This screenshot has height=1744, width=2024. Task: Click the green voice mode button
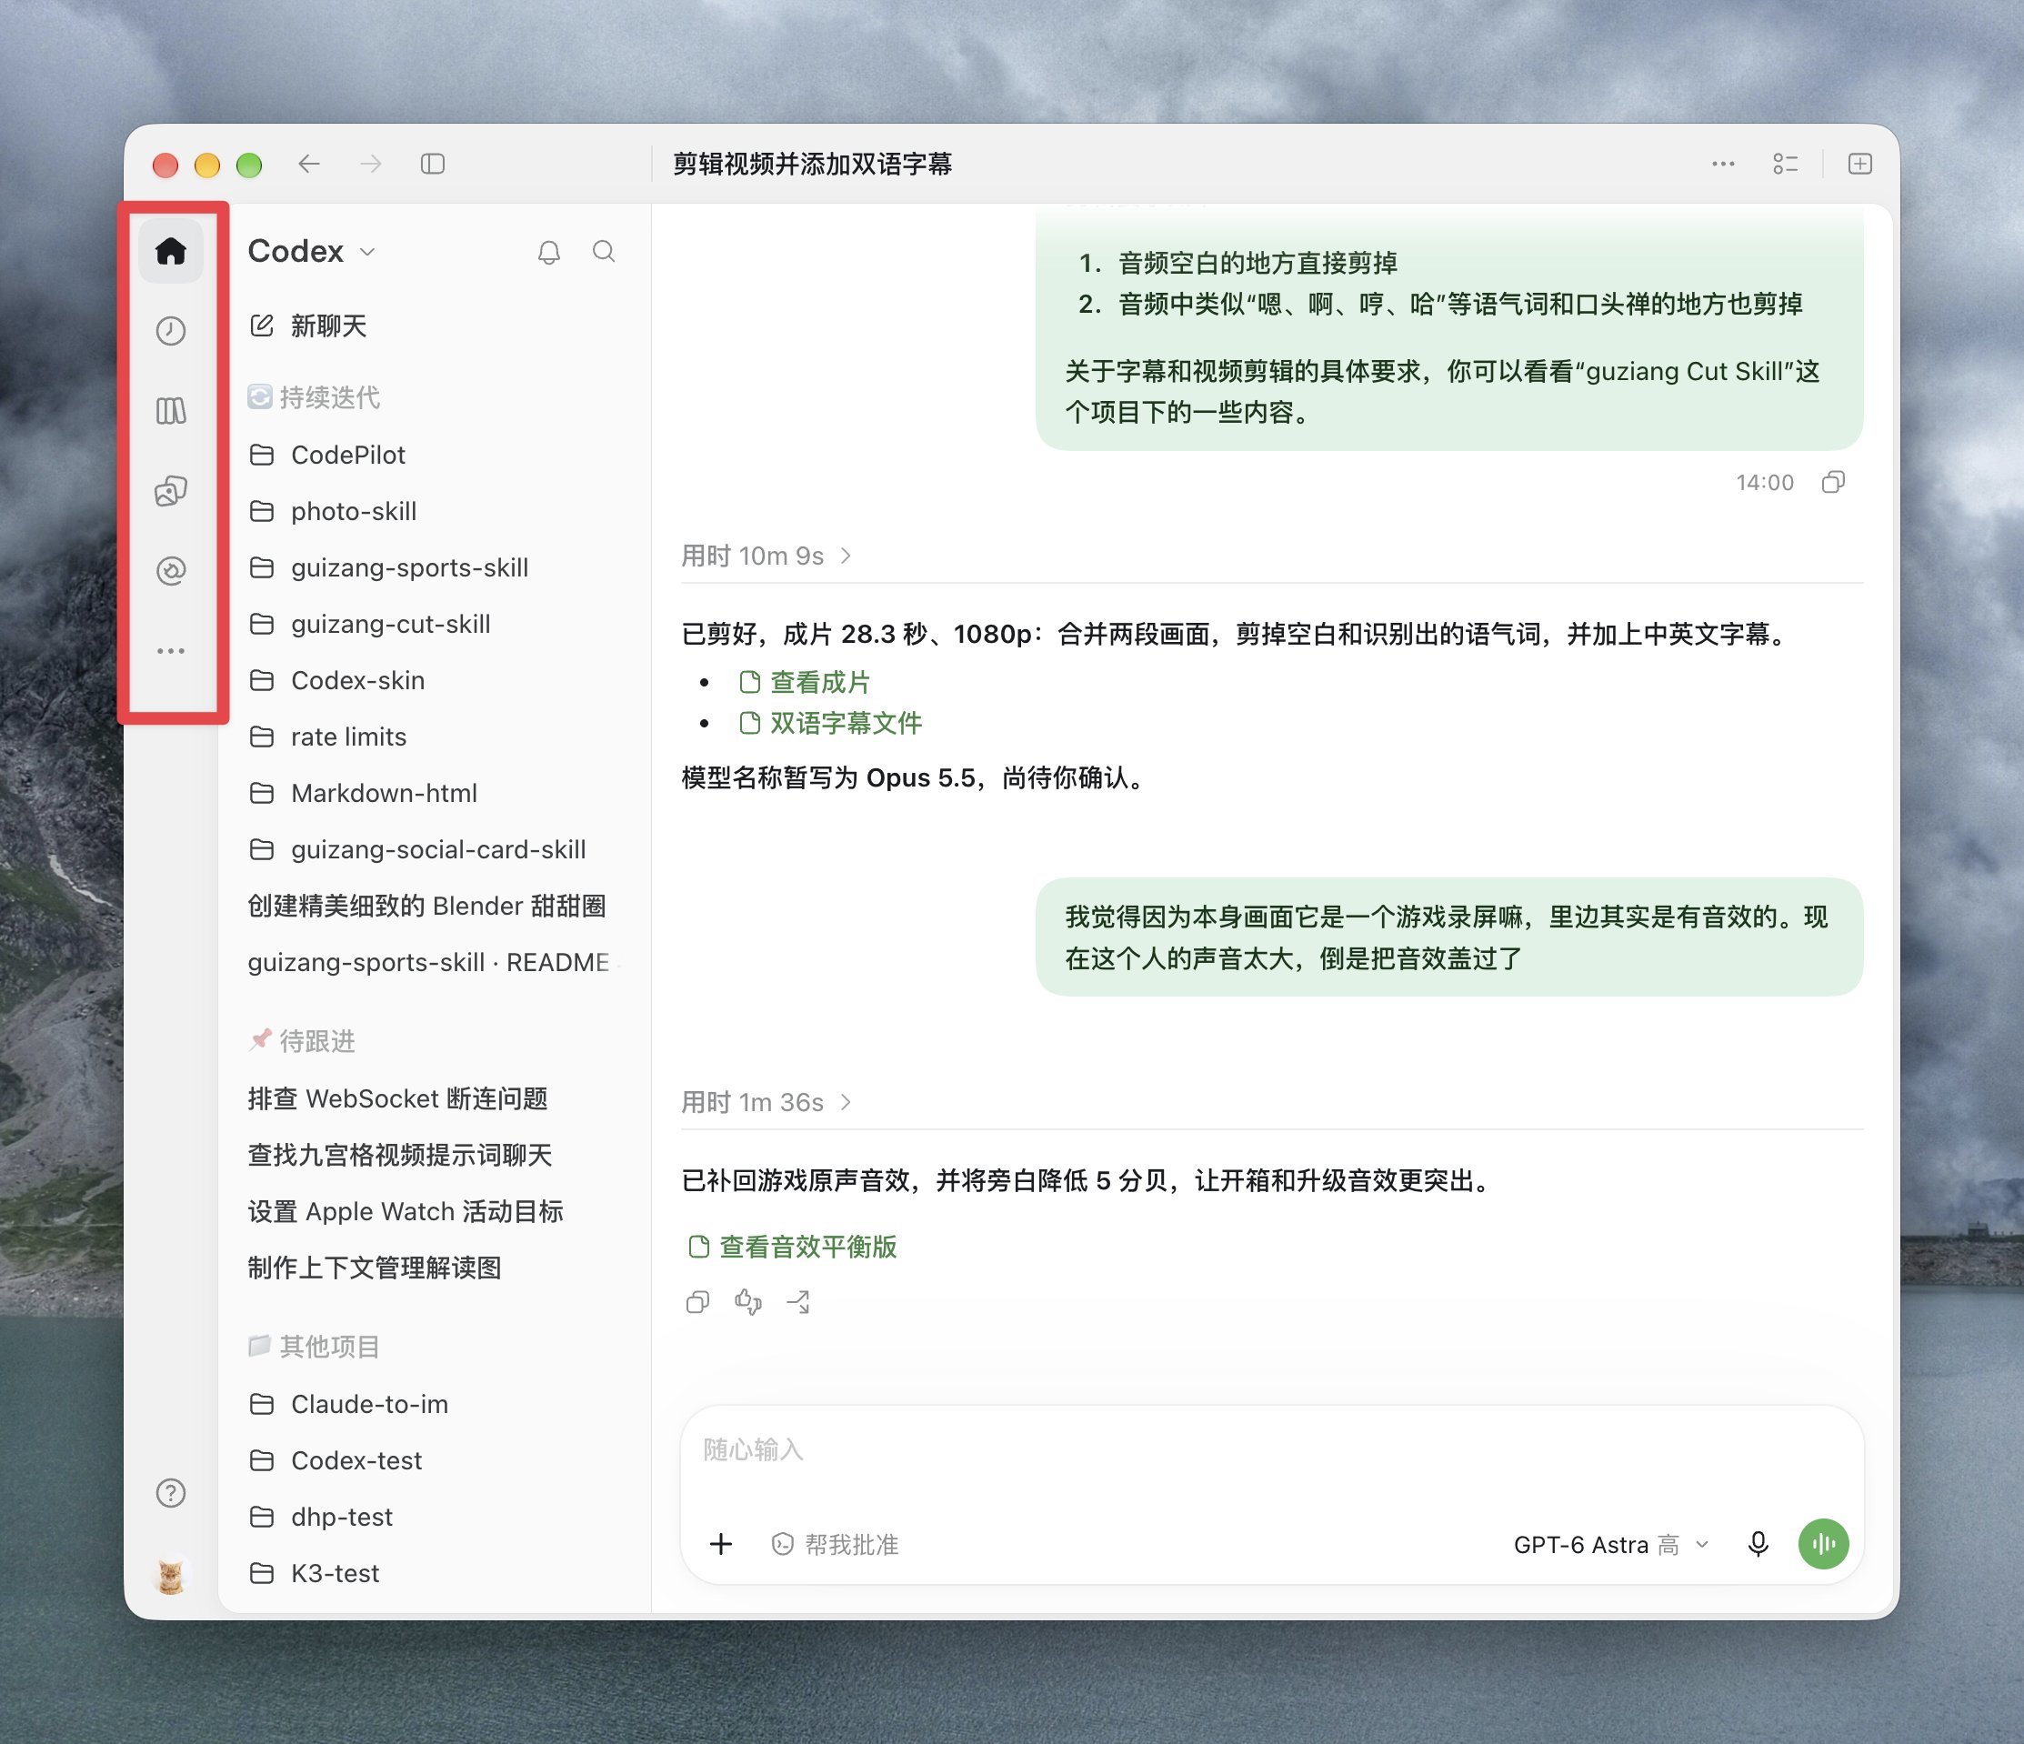pos(1824,1544)
